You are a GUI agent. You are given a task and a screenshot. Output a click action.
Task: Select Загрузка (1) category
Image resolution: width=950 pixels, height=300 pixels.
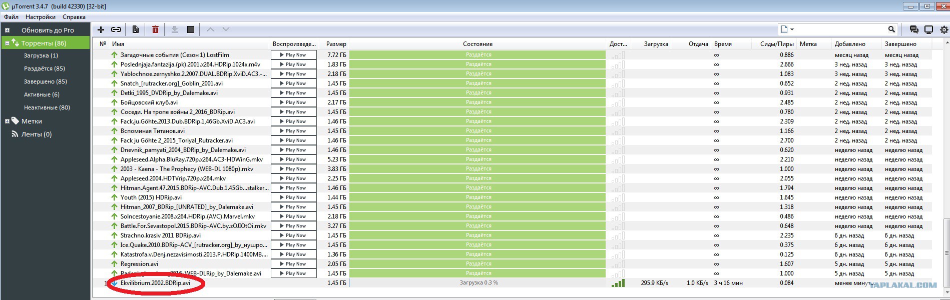(x=41, y=55)
